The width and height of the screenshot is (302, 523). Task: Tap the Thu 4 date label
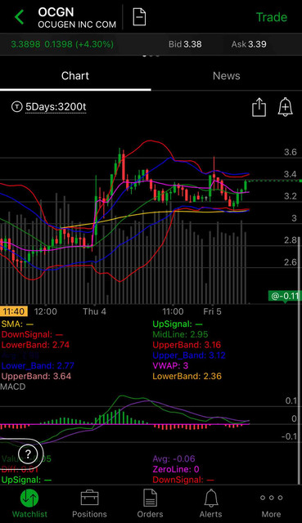(95, 311)
